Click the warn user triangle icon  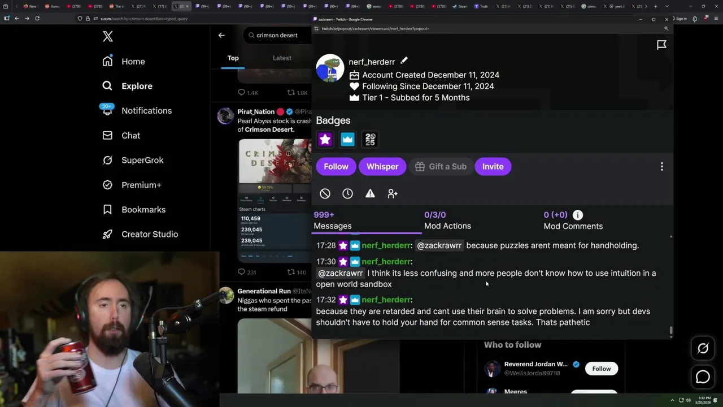[x=370, y=193]
